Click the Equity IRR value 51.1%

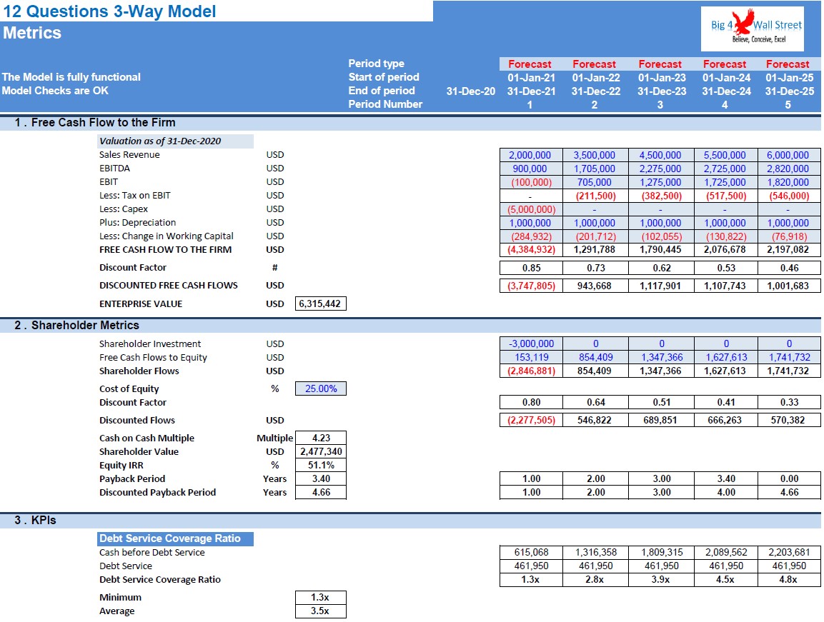tap(321, 465)
